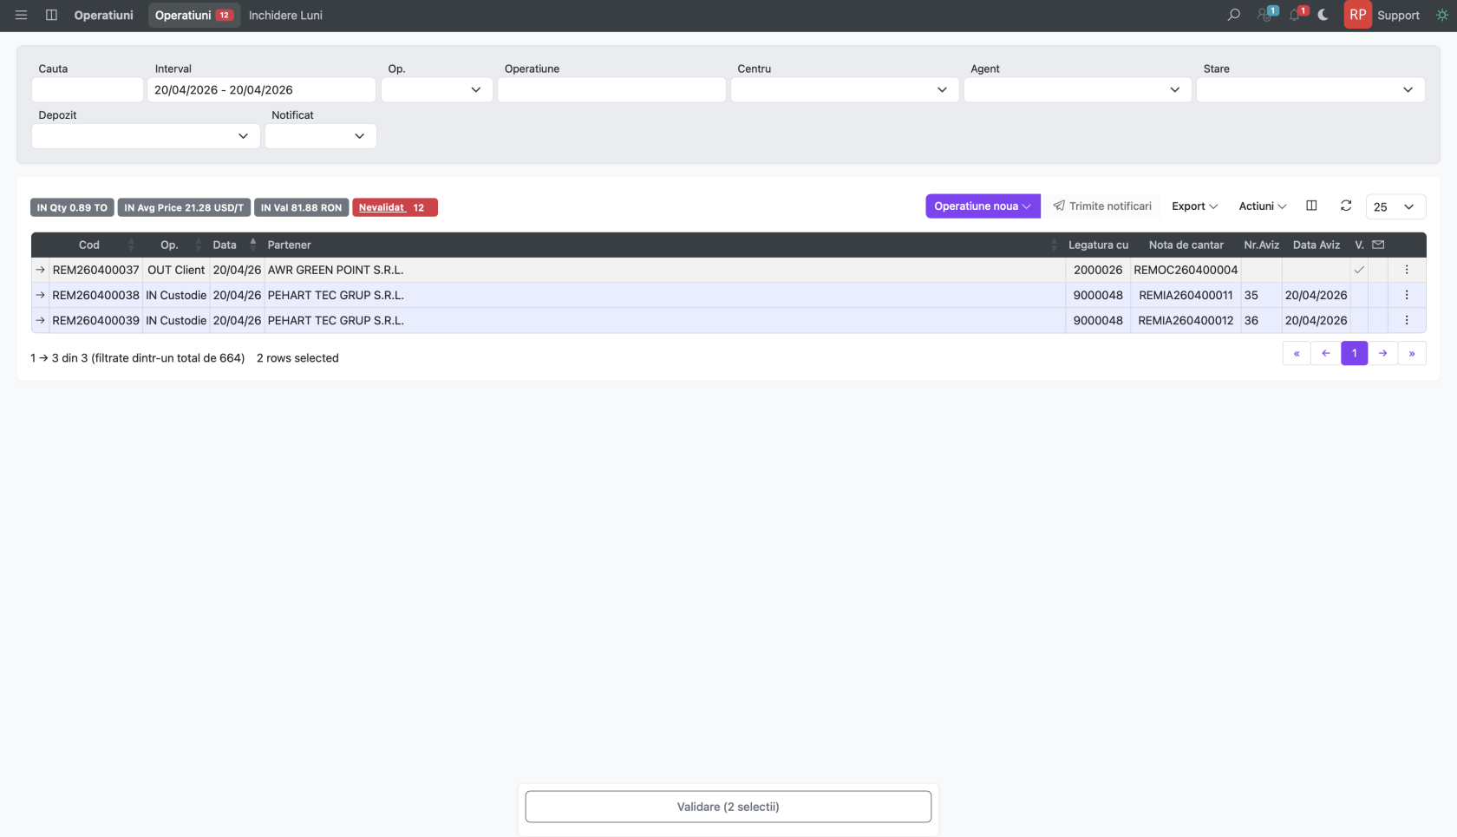
Task: Toggle column visibility icon
Action: click(1311, 206)
